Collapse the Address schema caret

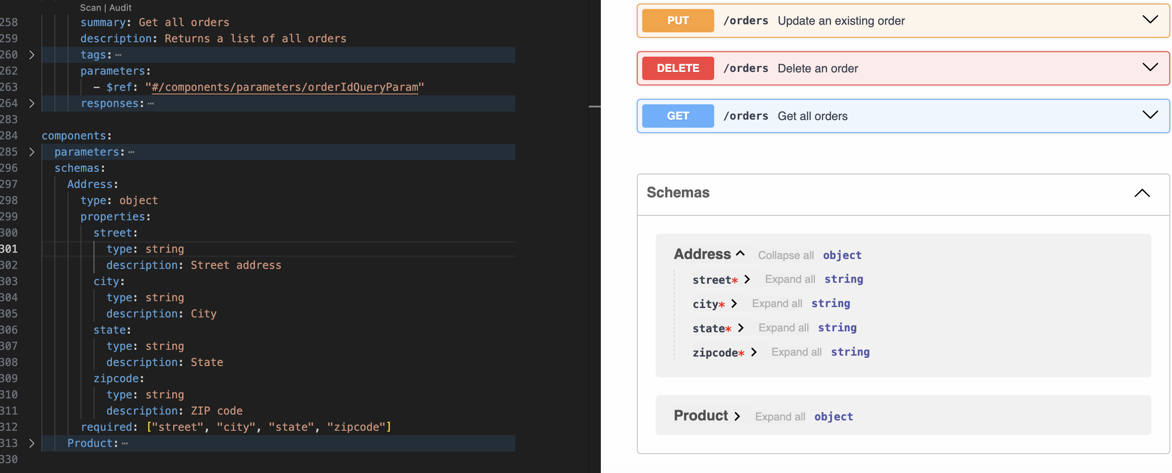tap(740, 254)
